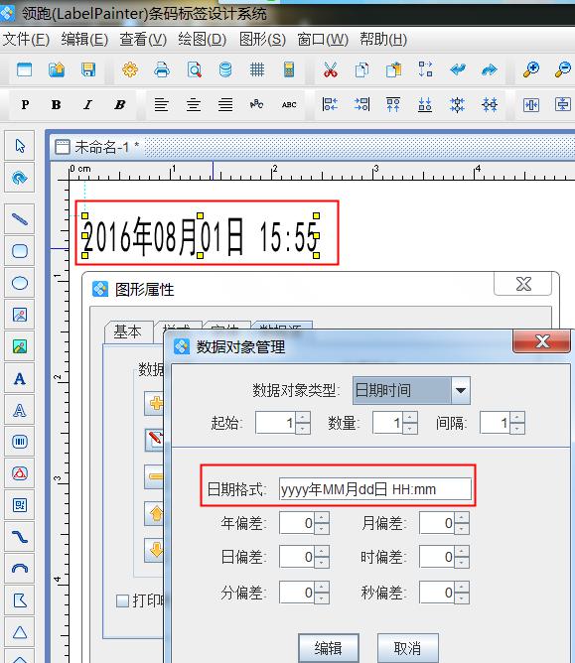Switch to the 基本 tab

(x=127, y=331)
